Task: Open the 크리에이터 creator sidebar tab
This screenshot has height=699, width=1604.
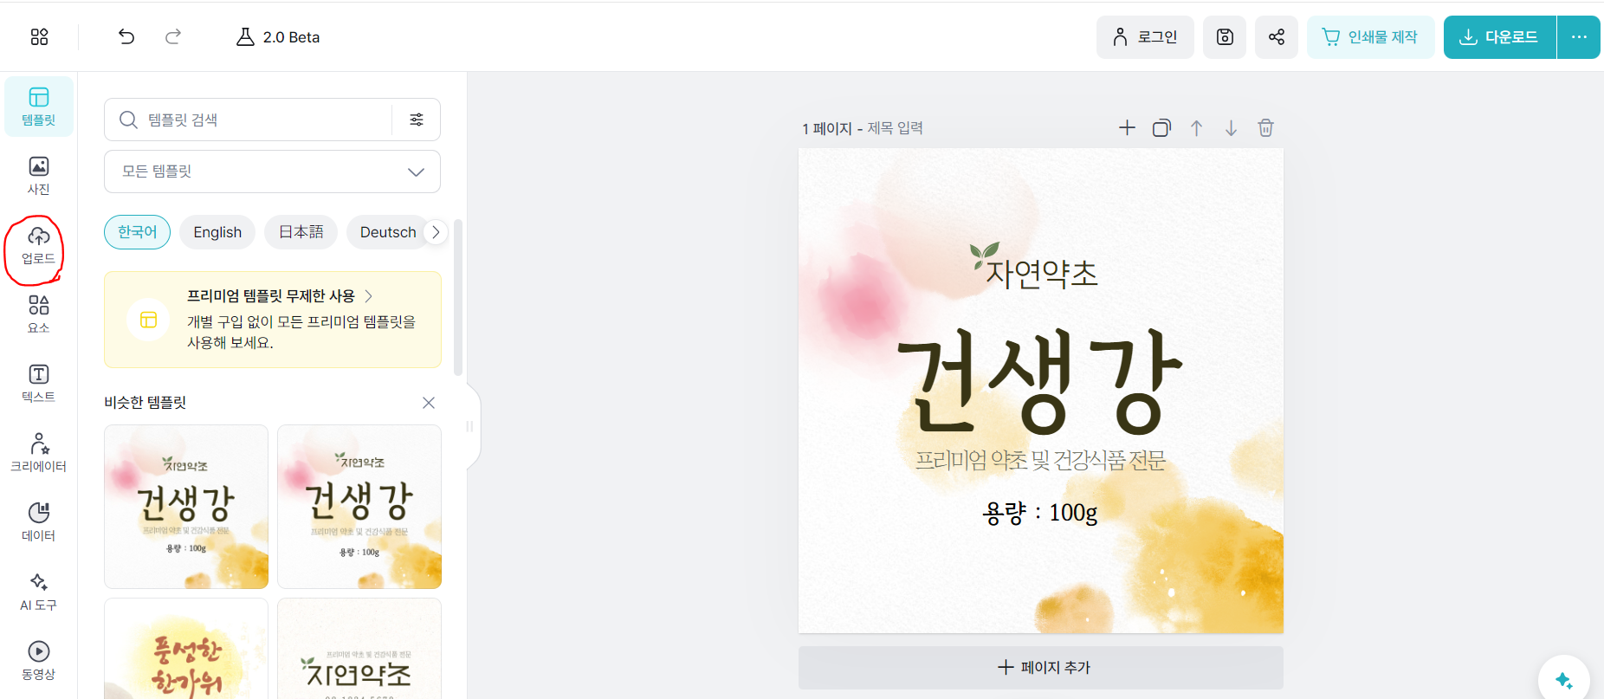Action: pyautogui.click(x=39, y=453)
